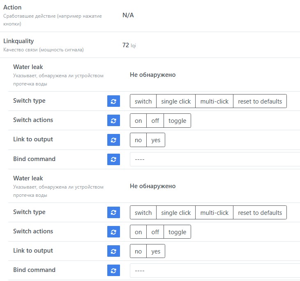
Task: Set first Switch actions to on
Action: [138, 121]
